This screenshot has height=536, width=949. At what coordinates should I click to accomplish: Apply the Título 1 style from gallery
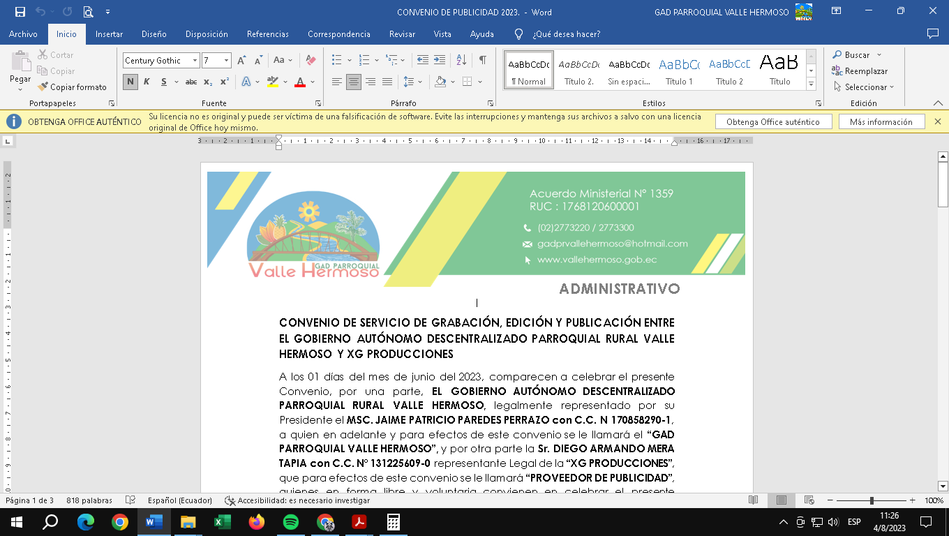click(679, 70)
